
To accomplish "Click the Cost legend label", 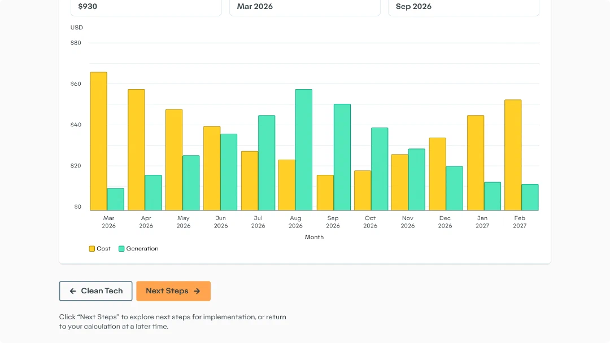I will coord(103,249).
